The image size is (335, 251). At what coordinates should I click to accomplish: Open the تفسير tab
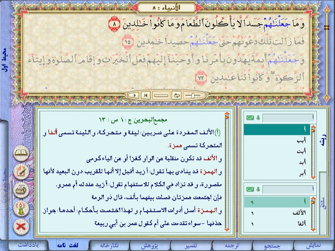coord(191,245)
